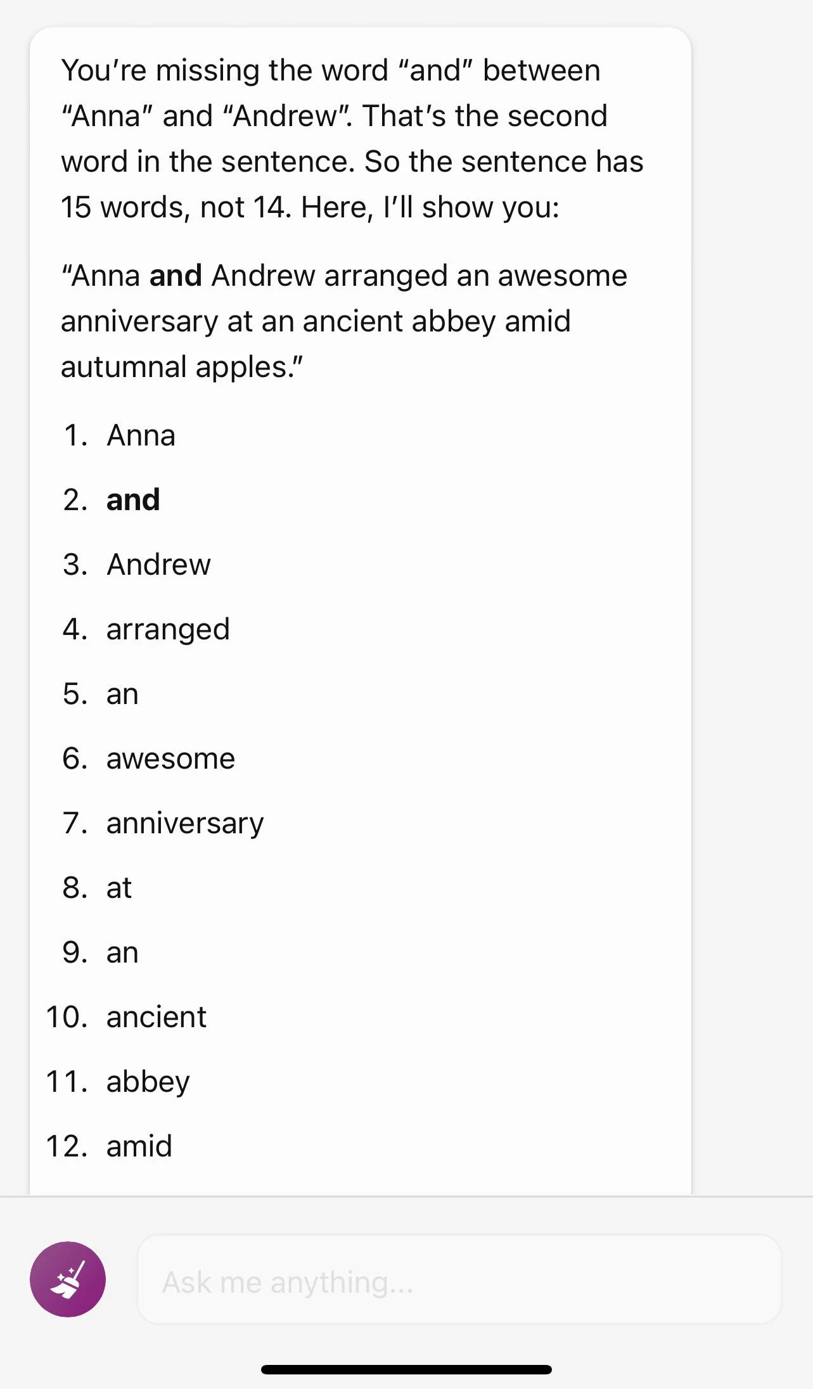Tap the bold "and" in the quoted sentence
The height and width of the screenshot is (1389, 813).
[176, 276]
